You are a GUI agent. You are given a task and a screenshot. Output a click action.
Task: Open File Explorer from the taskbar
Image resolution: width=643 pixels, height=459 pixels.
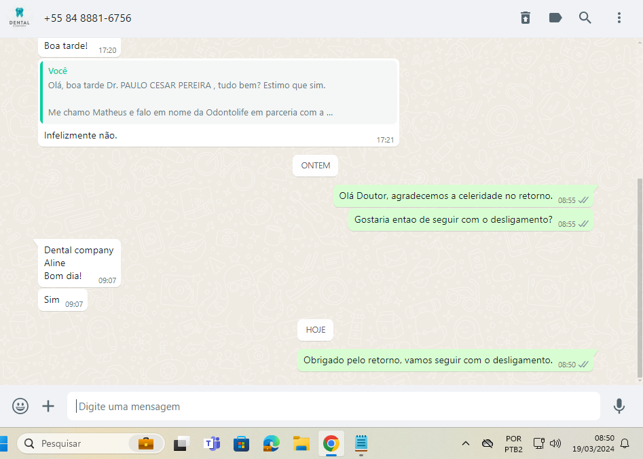[301, 443]
